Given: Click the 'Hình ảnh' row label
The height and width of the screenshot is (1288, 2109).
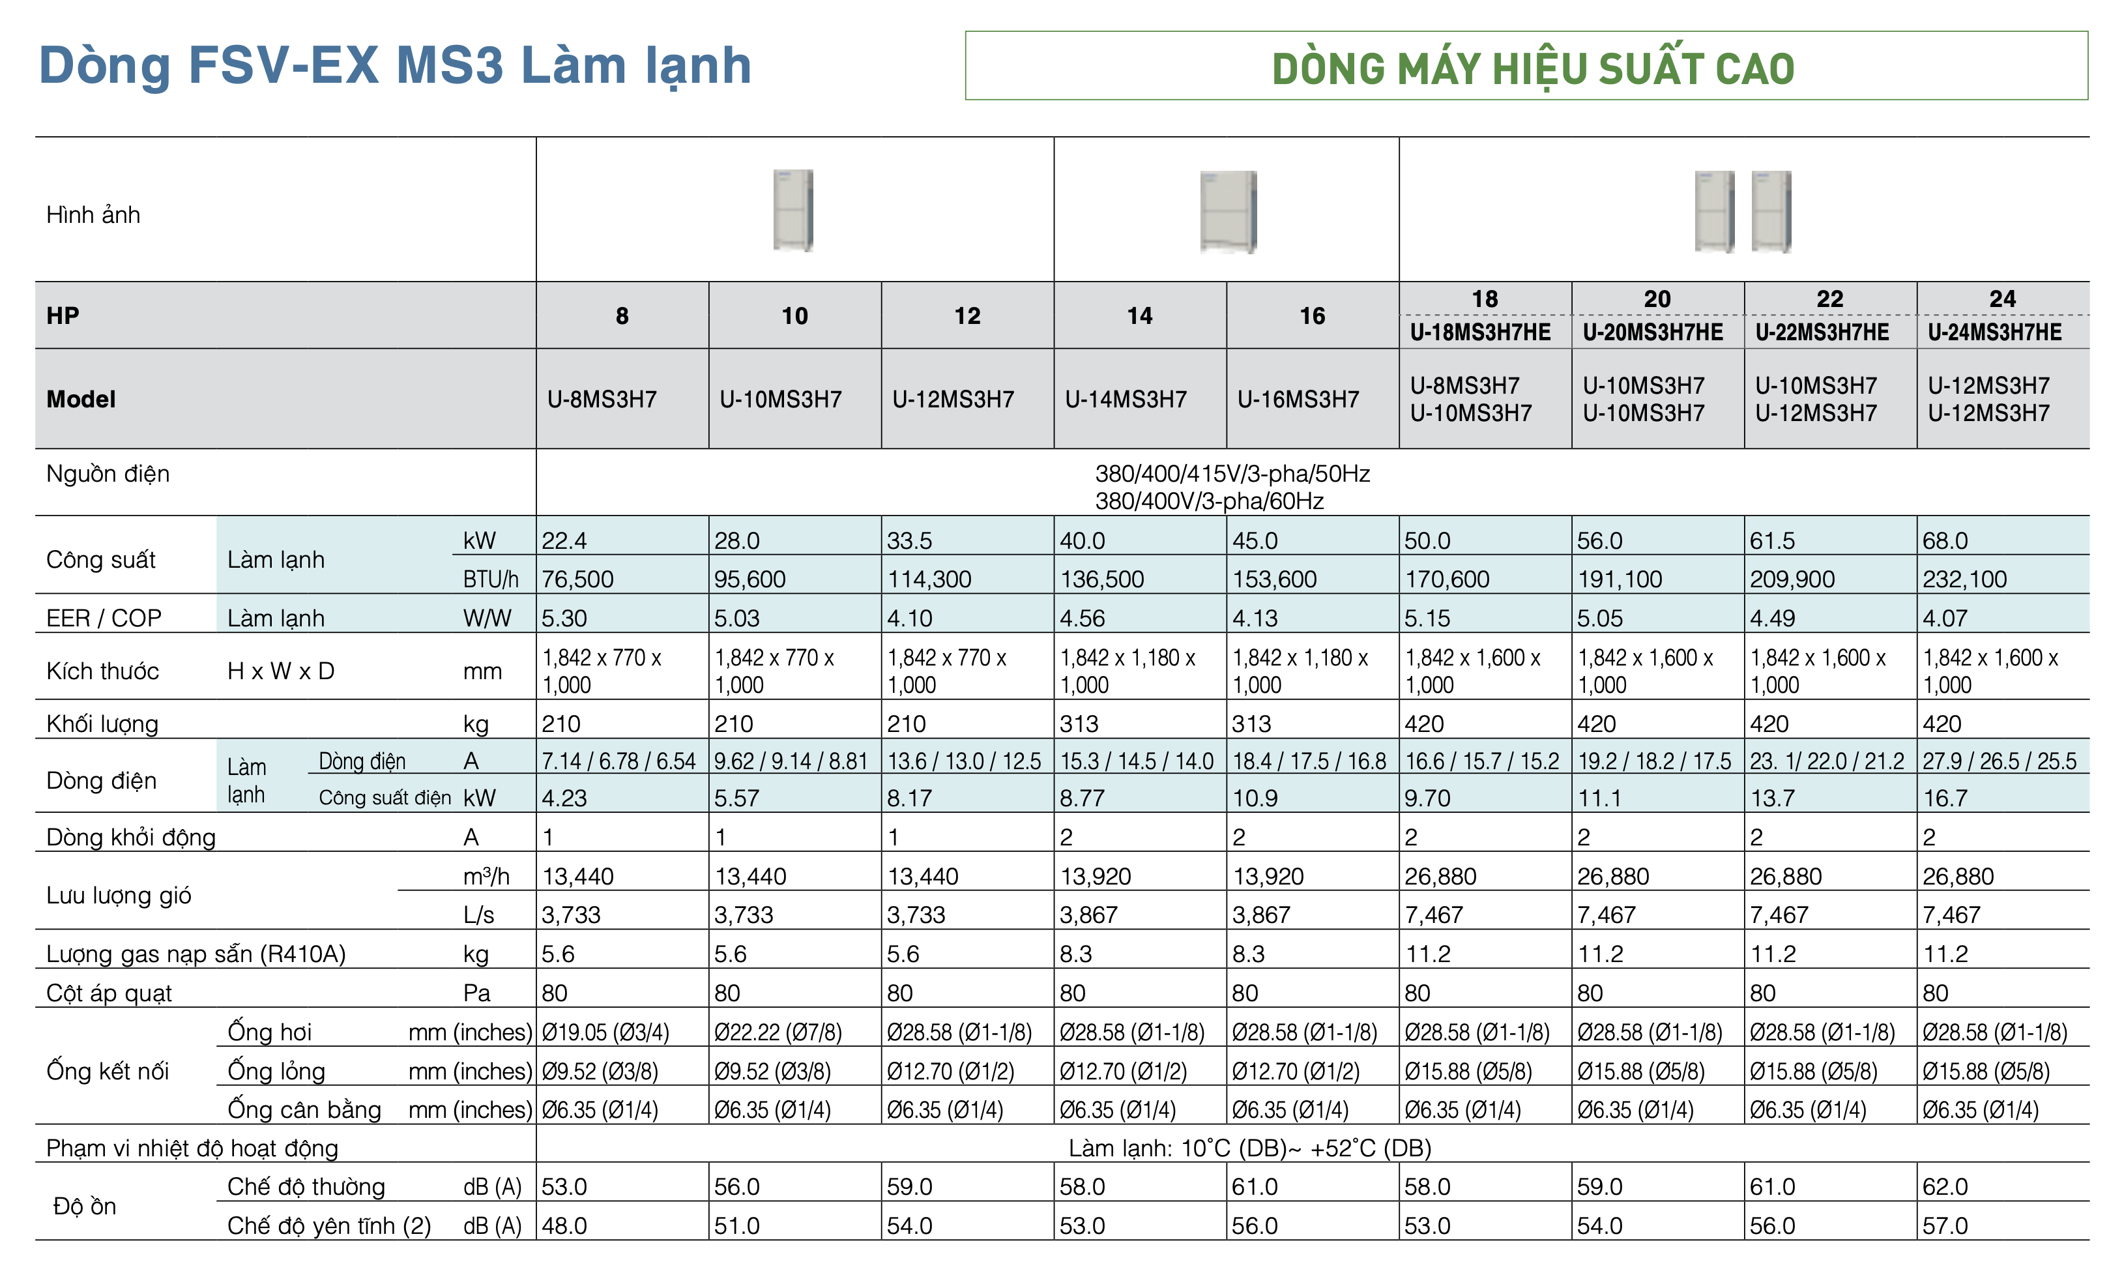Looking at the screenshot, I should pyautogui.click(x=93, y=215).
